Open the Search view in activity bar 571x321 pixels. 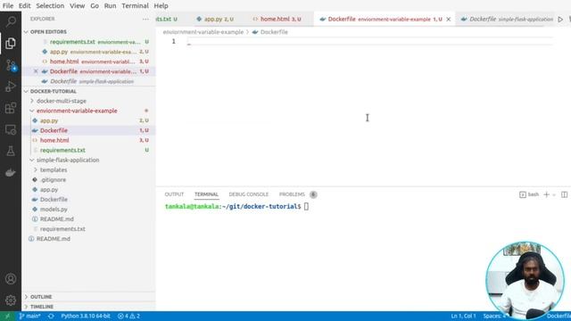(11, 21)
